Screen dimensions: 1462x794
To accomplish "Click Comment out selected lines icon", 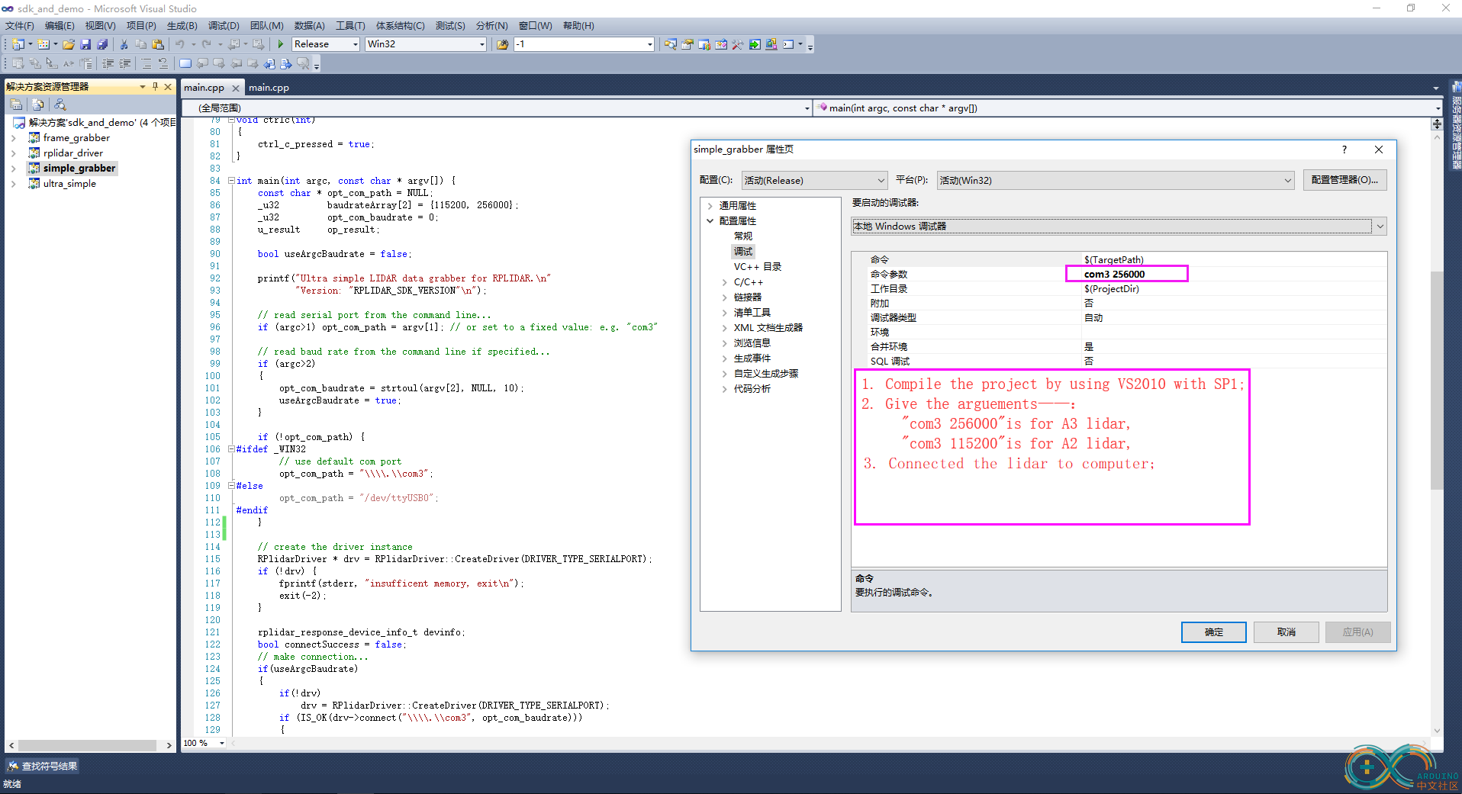I will [147, 63].
